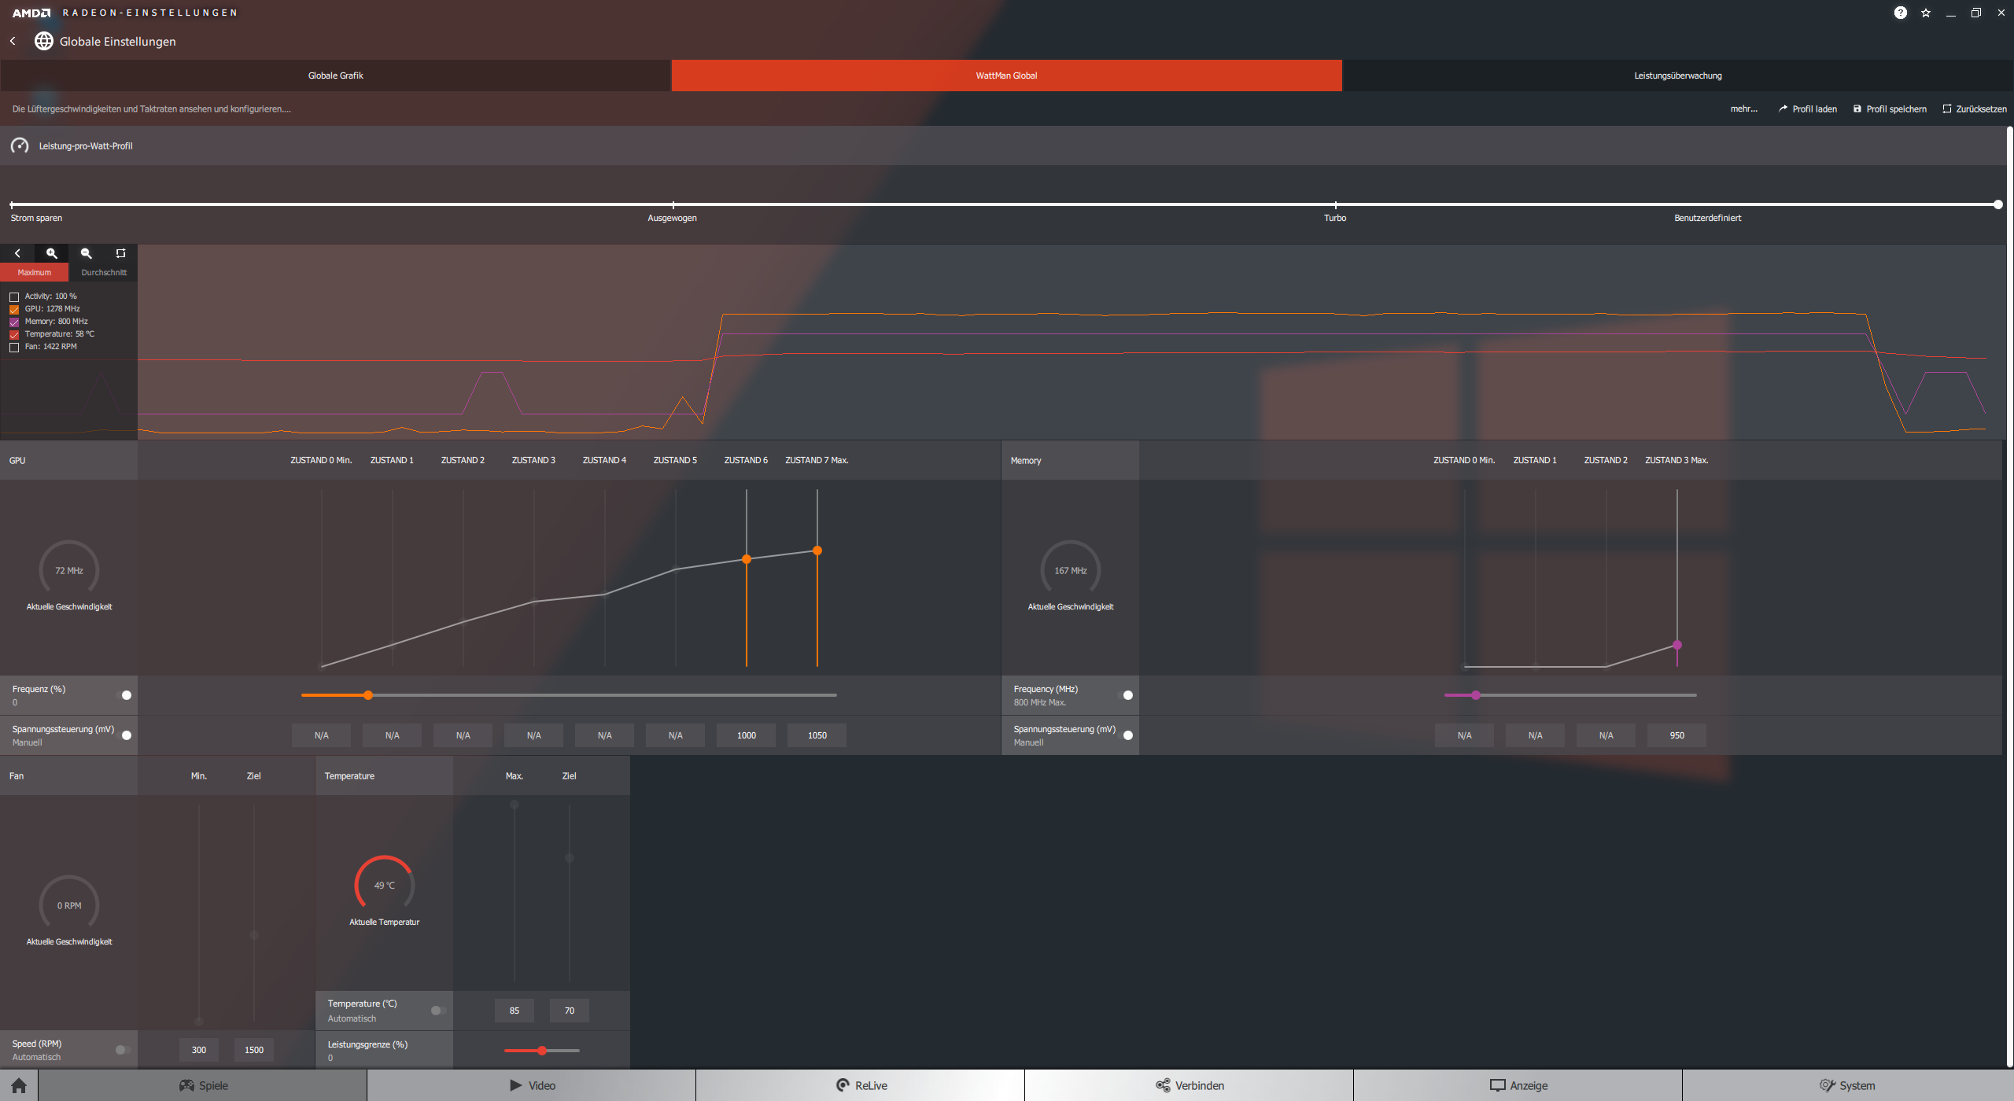Edit the Temperature Ziel field showing 70
Viewport: 2014px width, 1101px height.
tap(570, 1011)
